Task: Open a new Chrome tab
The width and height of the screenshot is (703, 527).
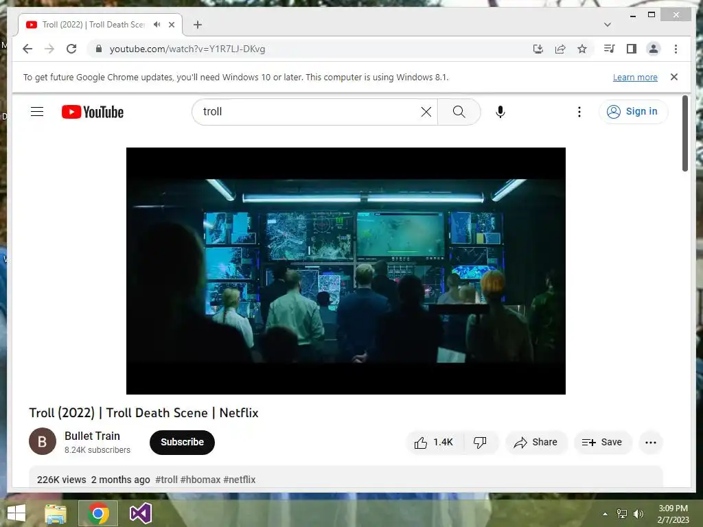Action: [x=198, y=25]
